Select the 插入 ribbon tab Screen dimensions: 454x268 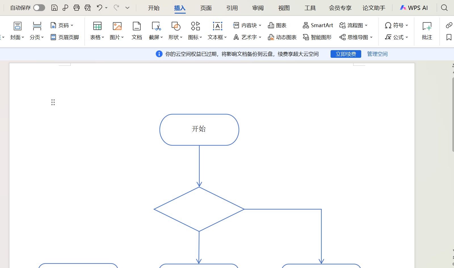(x=180, y=8)
